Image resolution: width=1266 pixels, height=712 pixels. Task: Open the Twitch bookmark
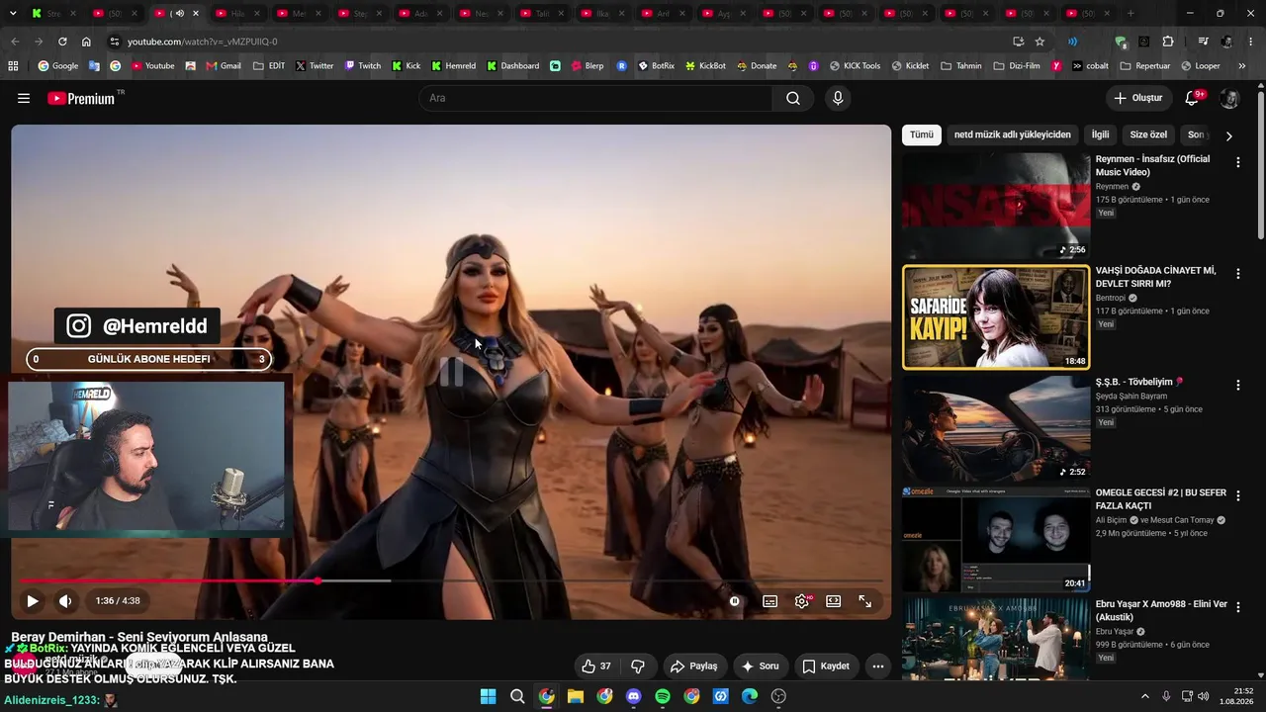[x=362, y=66]
